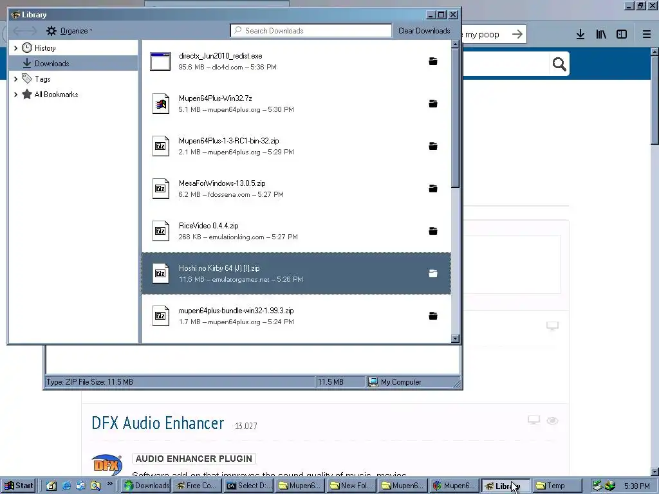
Task: Click the Tags label icon
Action: point(27,78)
